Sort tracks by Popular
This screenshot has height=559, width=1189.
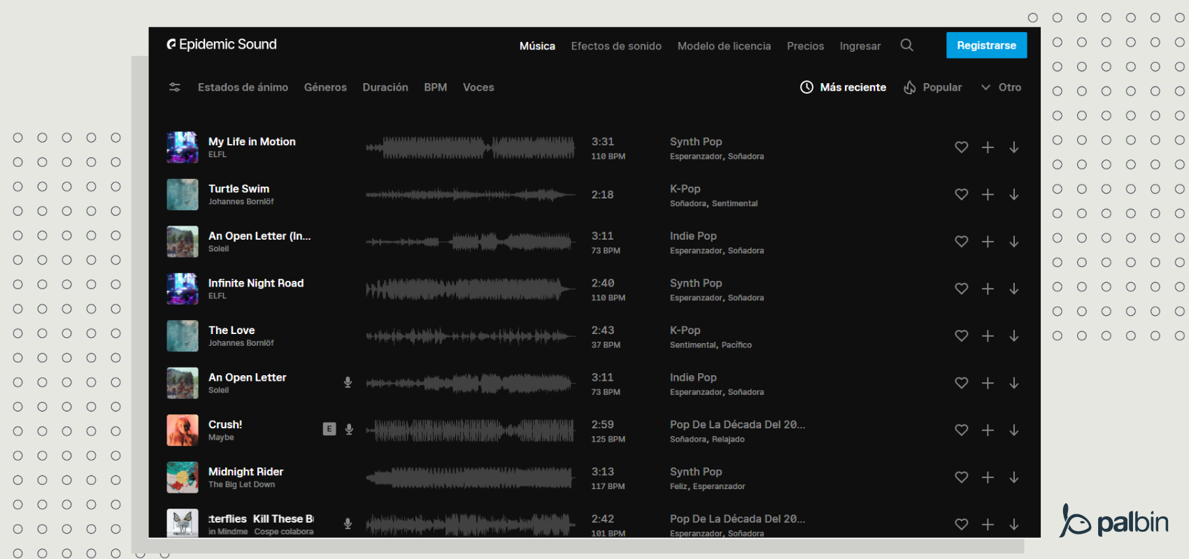click(932, 87)
